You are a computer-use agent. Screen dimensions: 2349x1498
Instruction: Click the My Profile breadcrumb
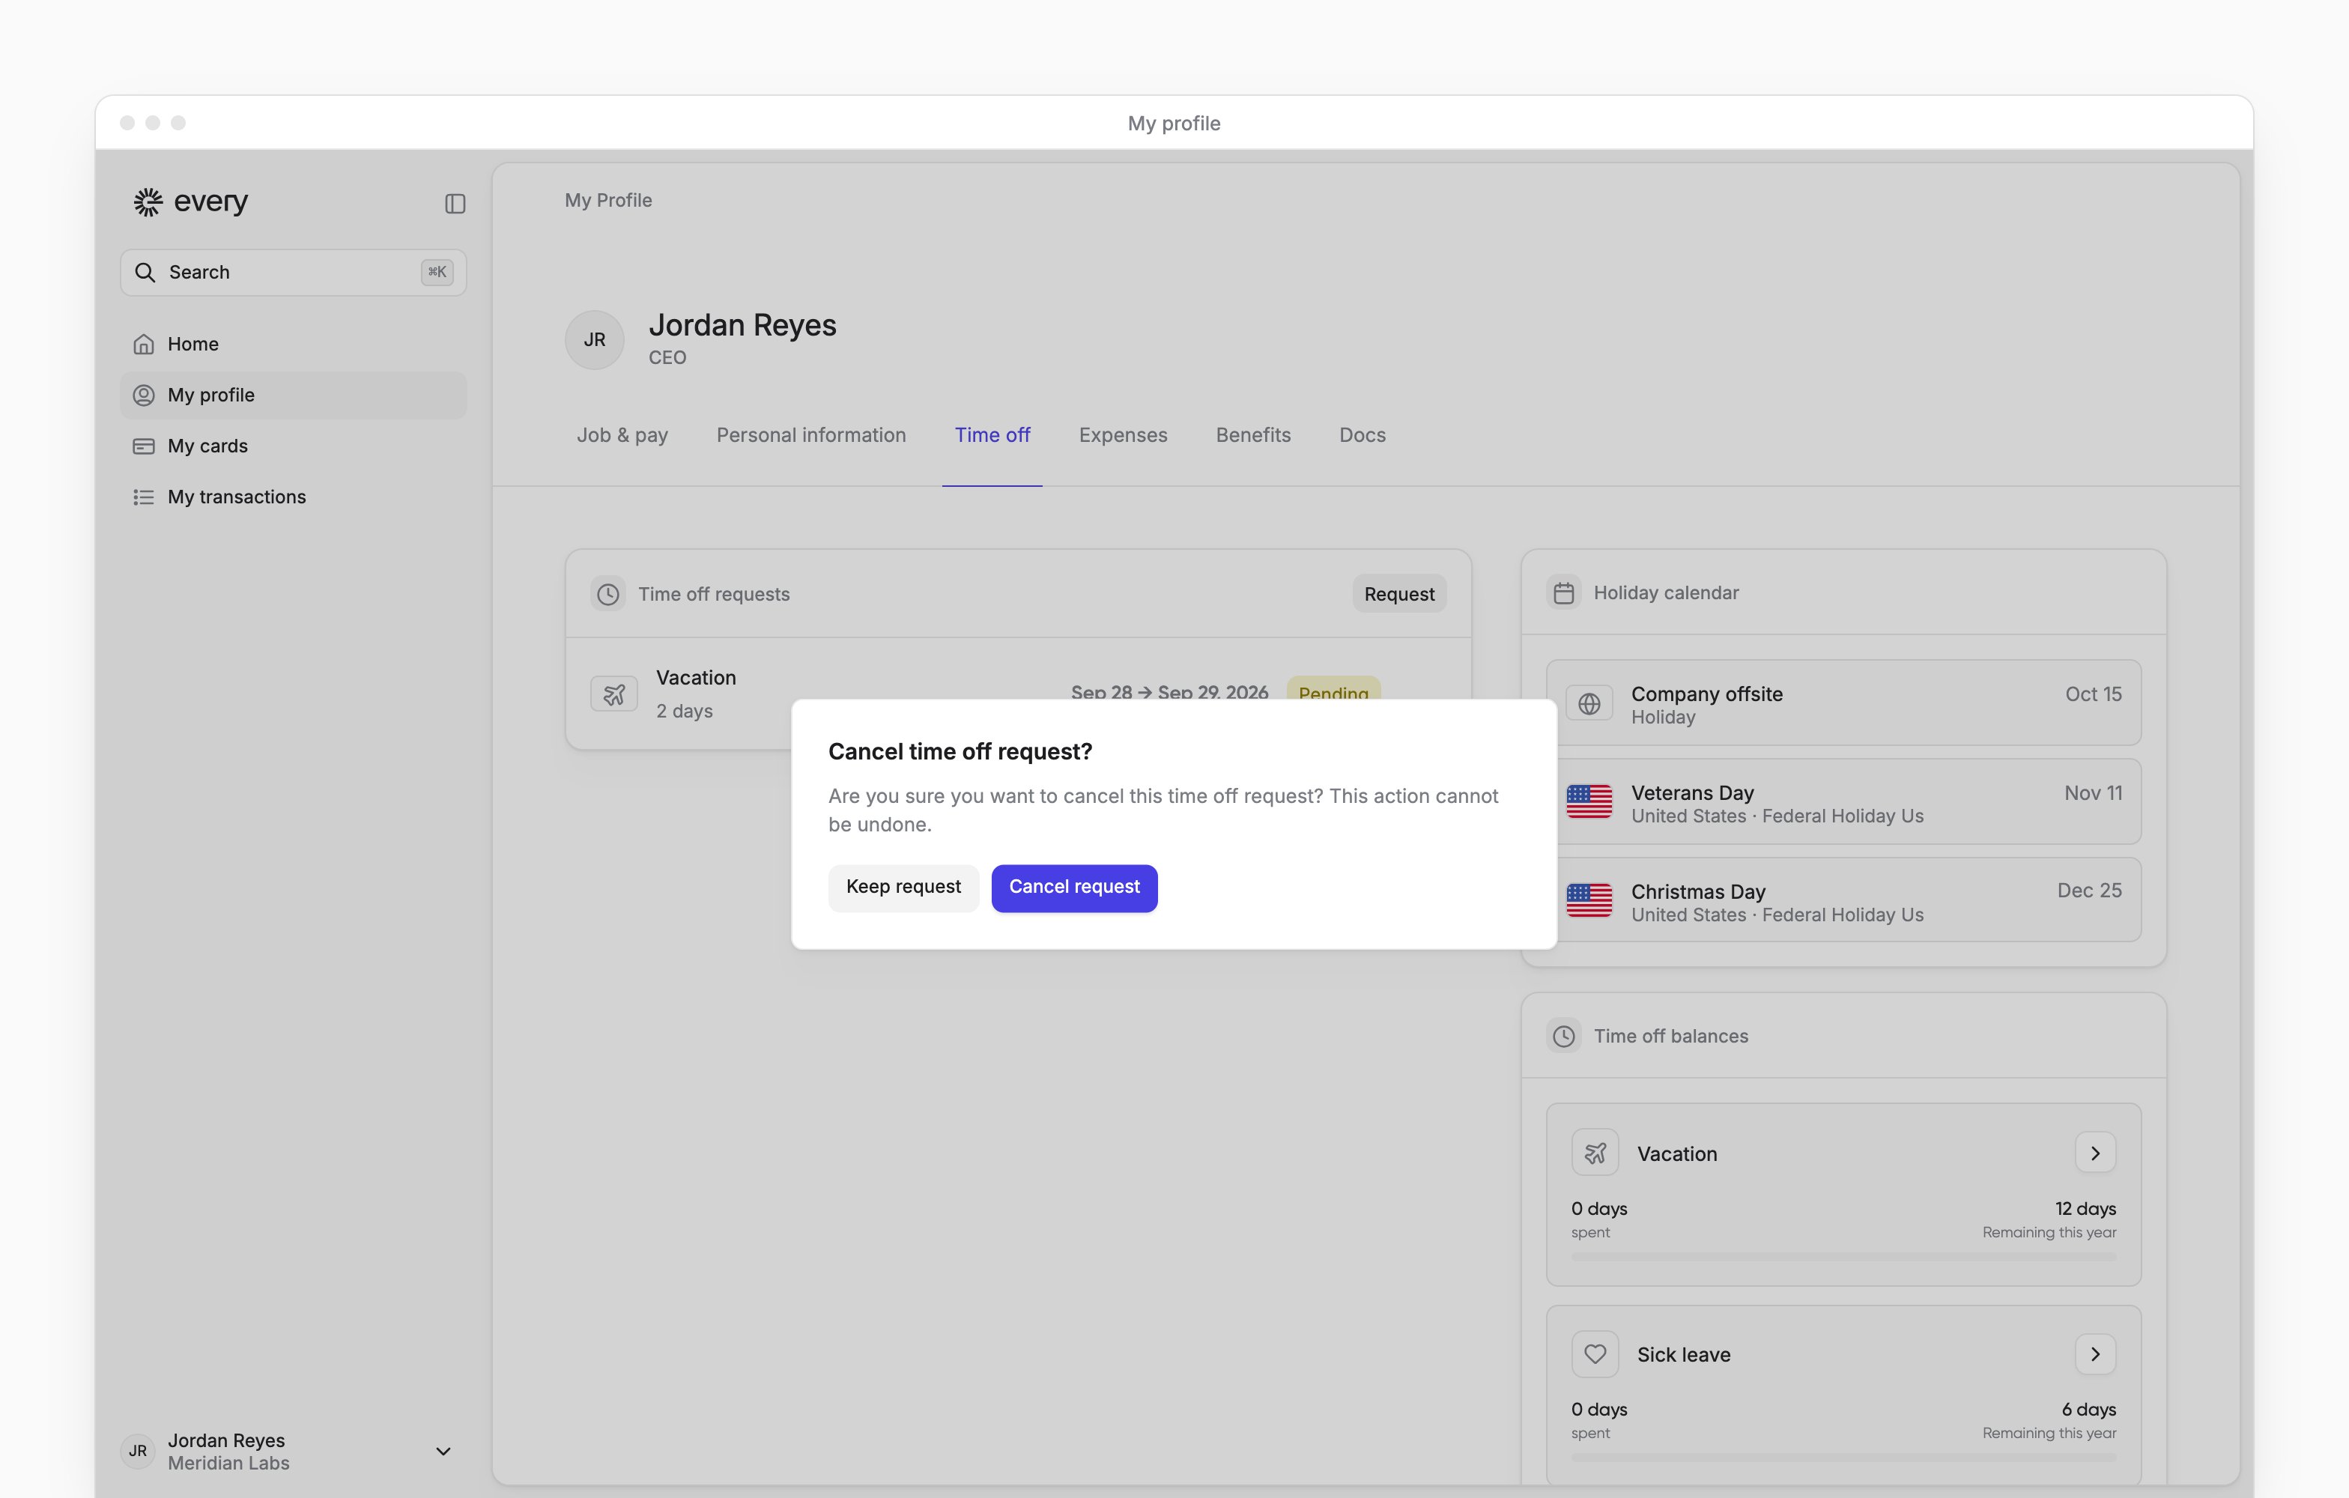607,200
